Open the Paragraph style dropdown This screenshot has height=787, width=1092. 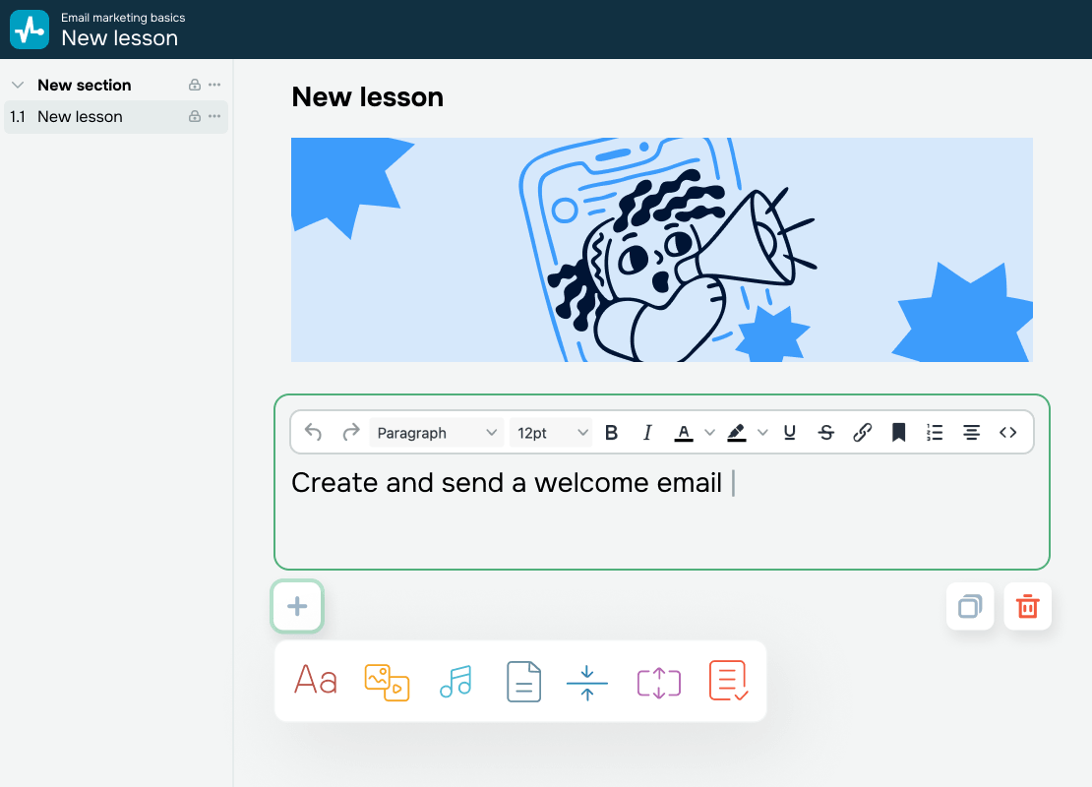pos(436,432)
